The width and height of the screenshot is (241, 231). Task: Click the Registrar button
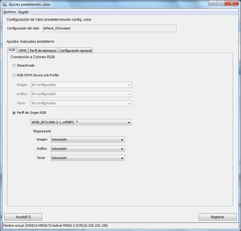[217, 217]
